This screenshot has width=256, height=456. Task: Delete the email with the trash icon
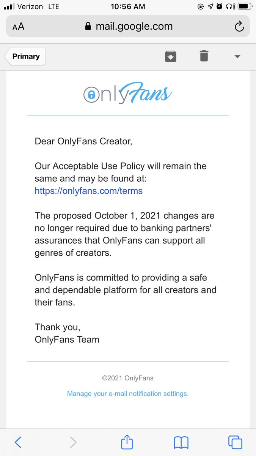point(204,56)
